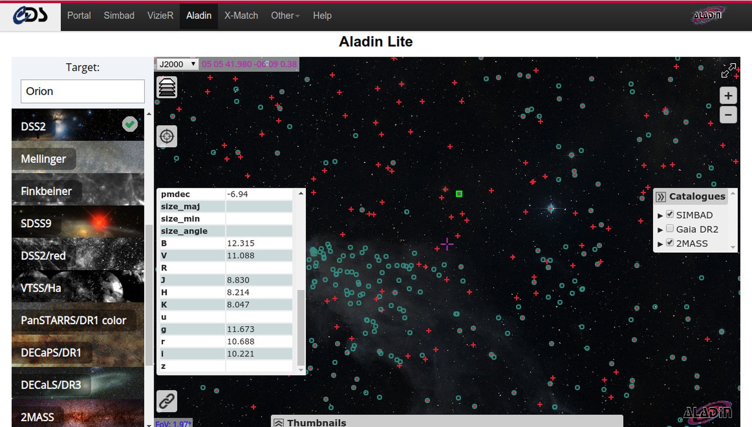Viewport: 752px width, 427px height.
Task: Click the pmdec value -6.94
Action: (x=237, y=194)
